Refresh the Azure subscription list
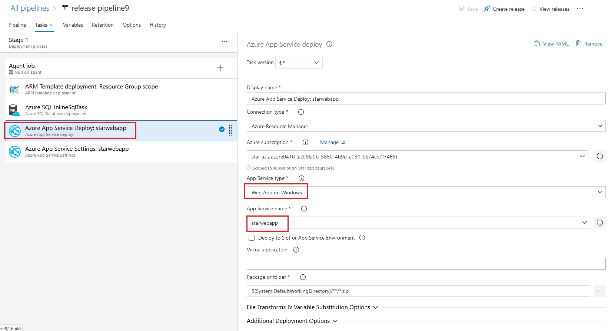This screenshot has width=608, height=331. click(x=600, y=156)
